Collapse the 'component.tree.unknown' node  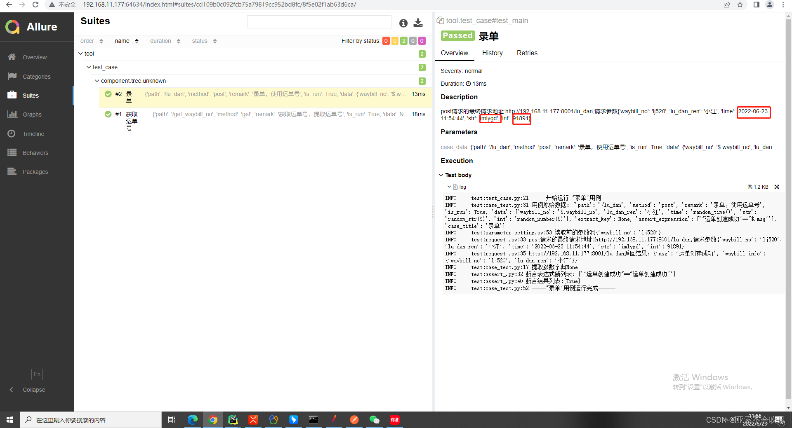(97, 81)
